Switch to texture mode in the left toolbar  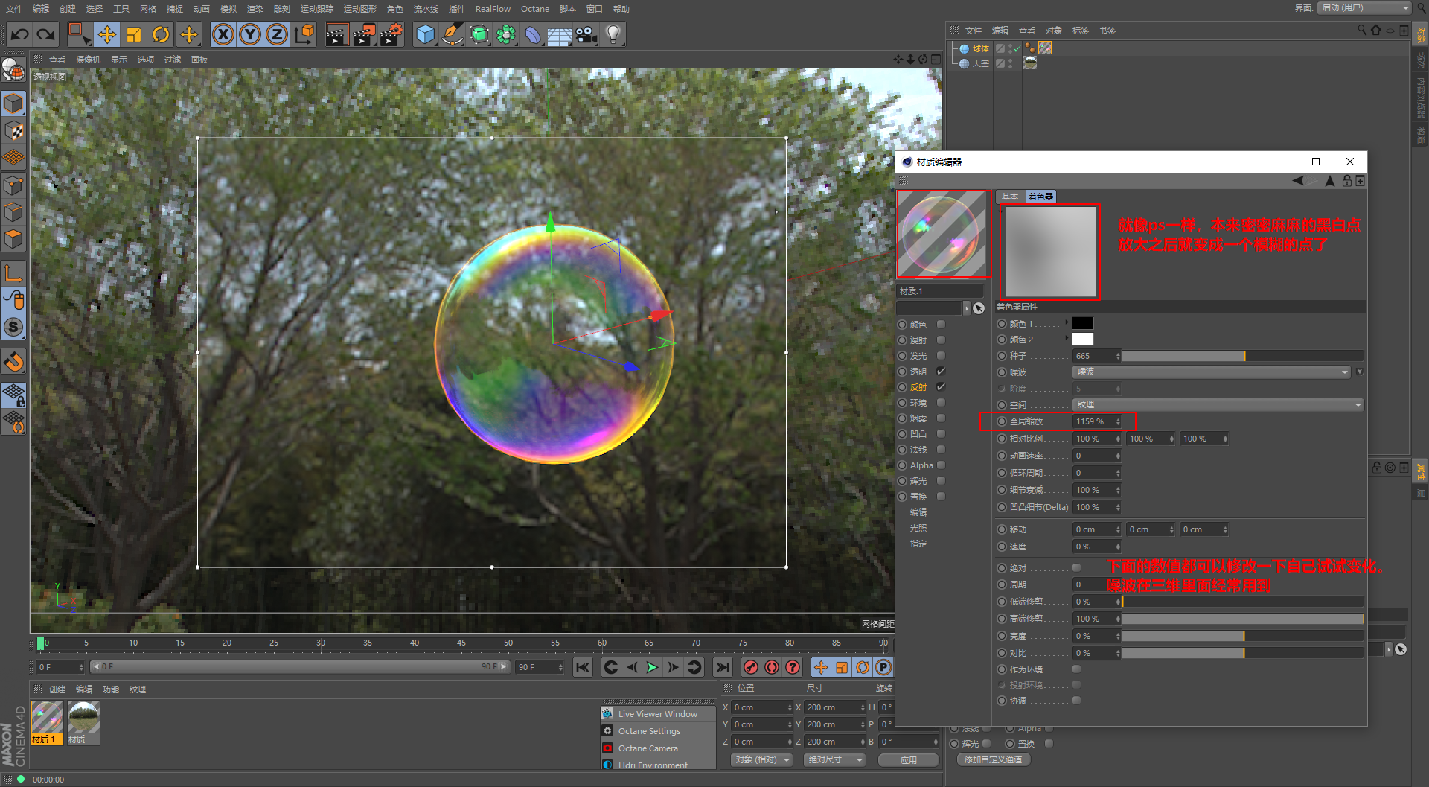tap(14, 131)
